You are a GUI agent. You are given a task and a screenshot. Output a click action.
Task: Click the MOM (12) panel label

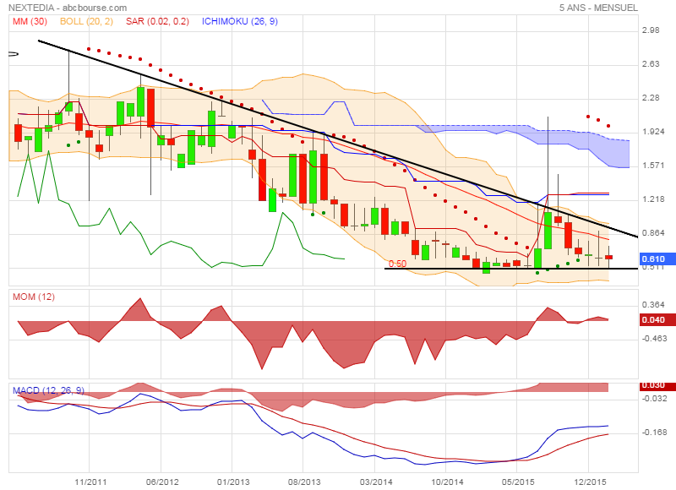tap(34, 297)
